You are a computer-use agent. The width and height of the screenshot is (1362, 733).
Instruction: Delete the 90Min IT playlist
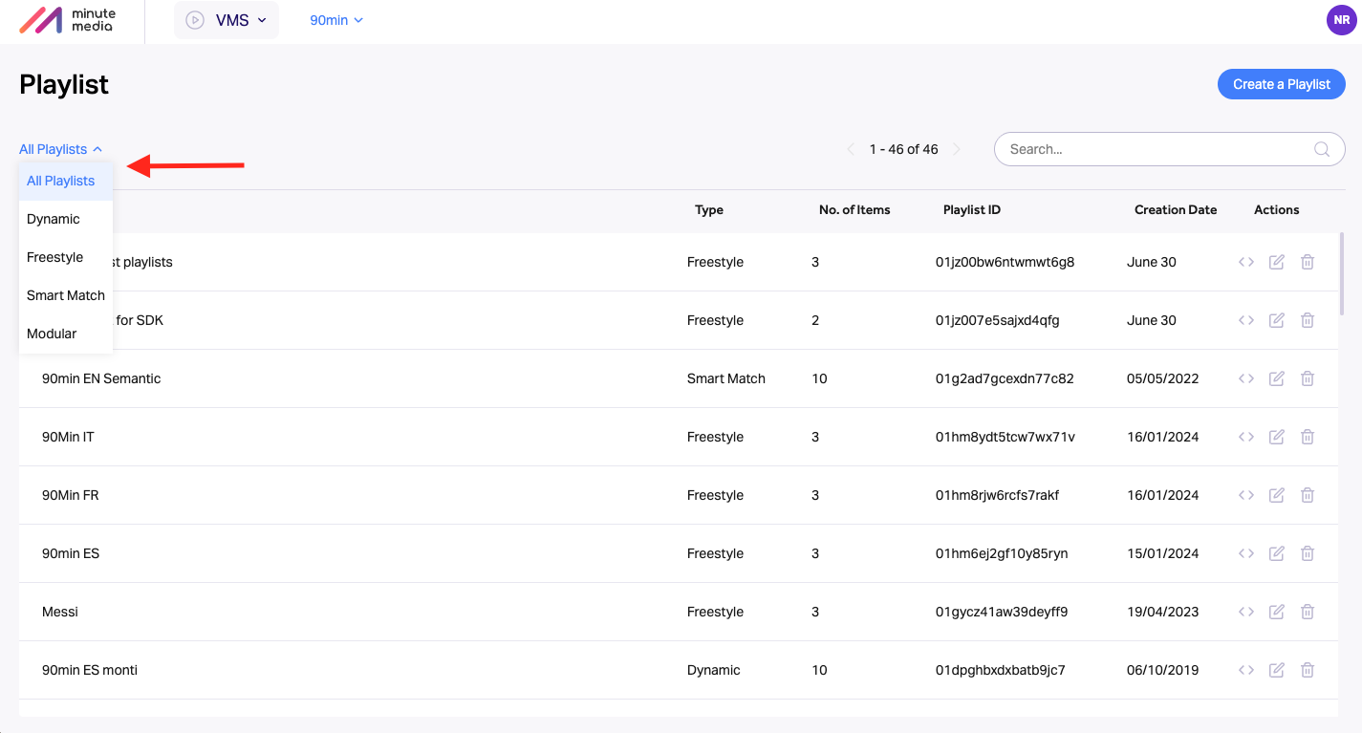1308,437
